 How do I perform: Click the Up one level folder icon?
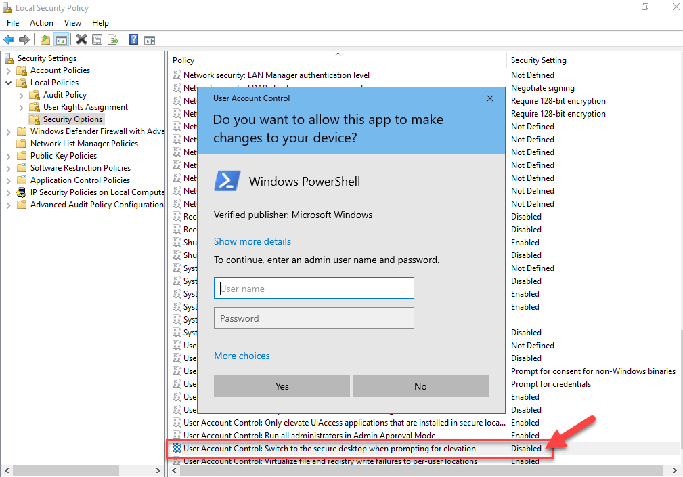click(45, 39)
